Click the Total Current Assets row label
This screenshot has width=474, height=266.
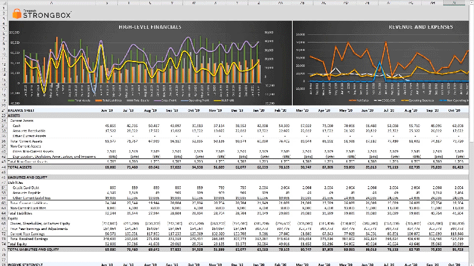26,142
